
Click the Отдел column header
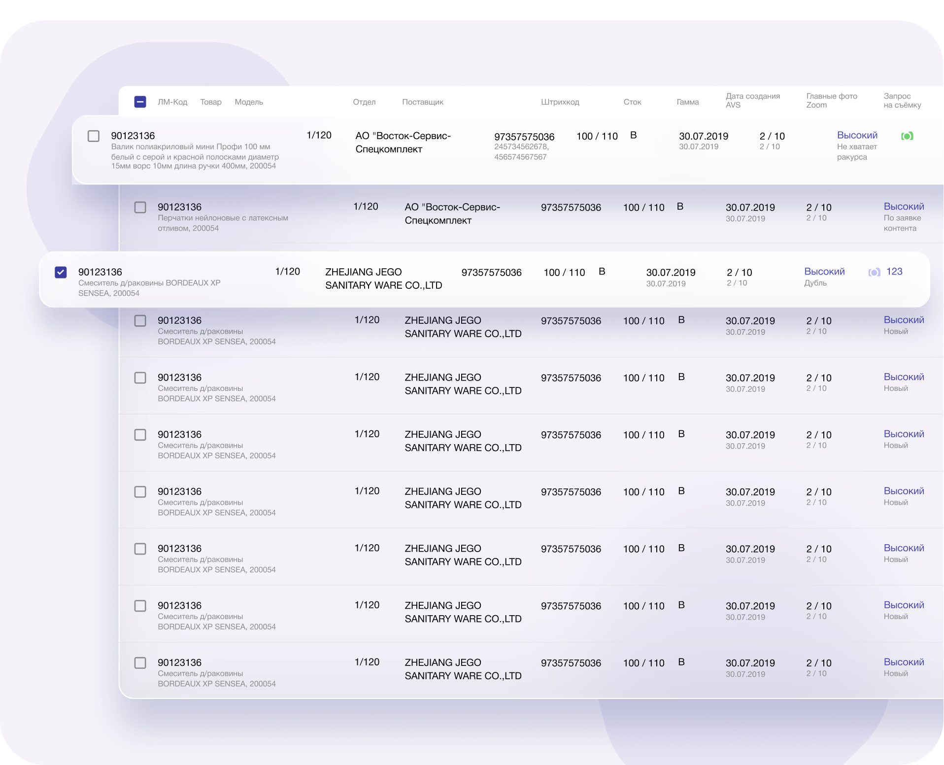click(364, 102)
